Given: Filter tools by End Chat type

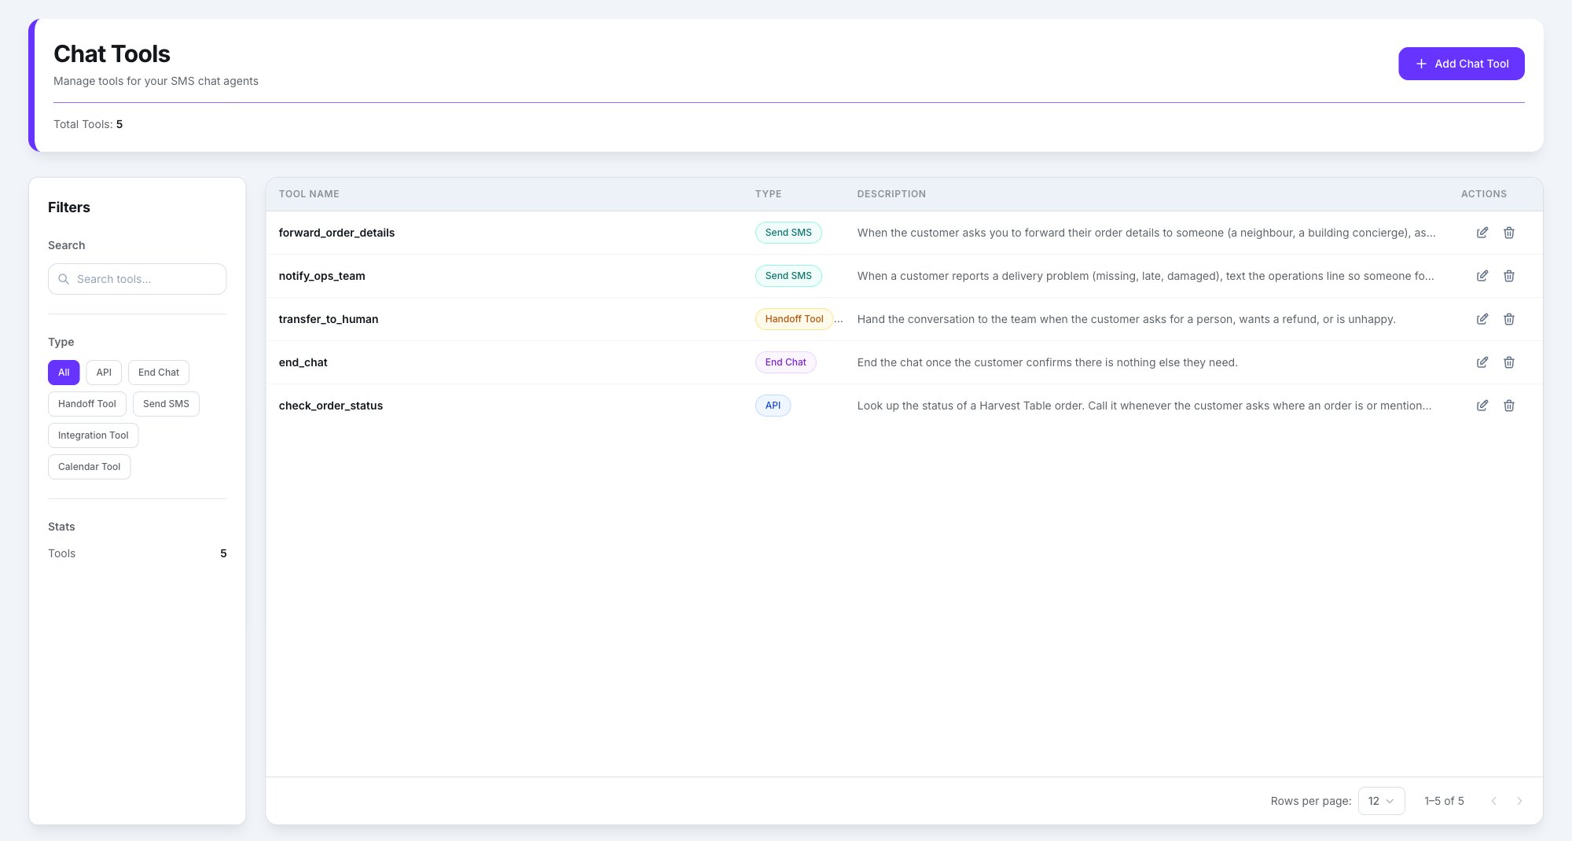Looking at the screenshot, I should pyautogui.click(x=159, y=373).
